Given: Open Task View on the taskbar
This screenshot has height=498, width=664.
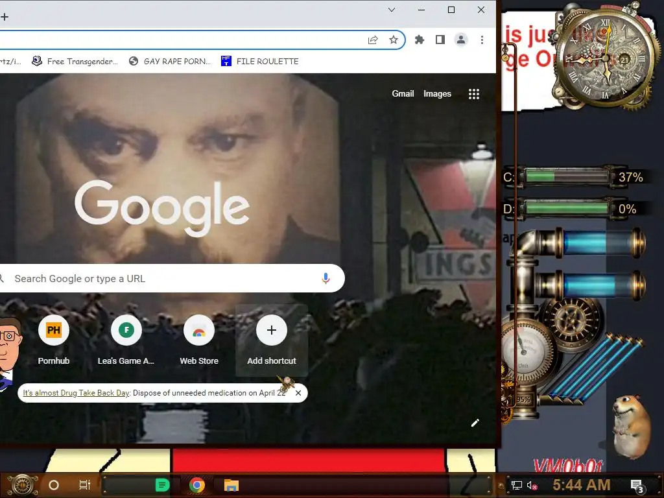Looking at the screenshot, I should point(85,485).
